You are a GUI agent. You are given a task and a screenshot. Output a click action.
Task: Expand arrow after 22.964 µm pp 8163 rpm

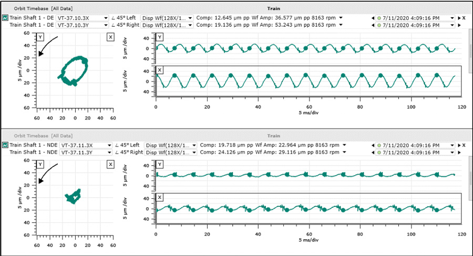tap(344, 145)
